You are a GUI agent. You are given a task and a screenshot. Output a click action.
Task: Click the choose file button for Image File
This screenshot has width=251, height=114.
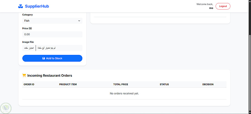pyautogui.click(x=29, y=48)
